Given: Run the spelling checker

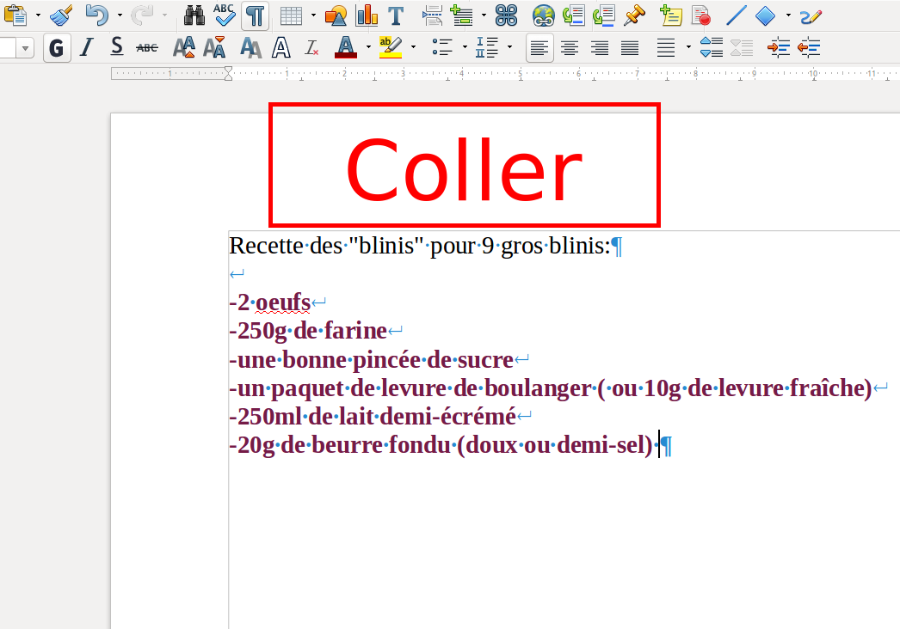Looking at the screenshot, I should (224, 15).
